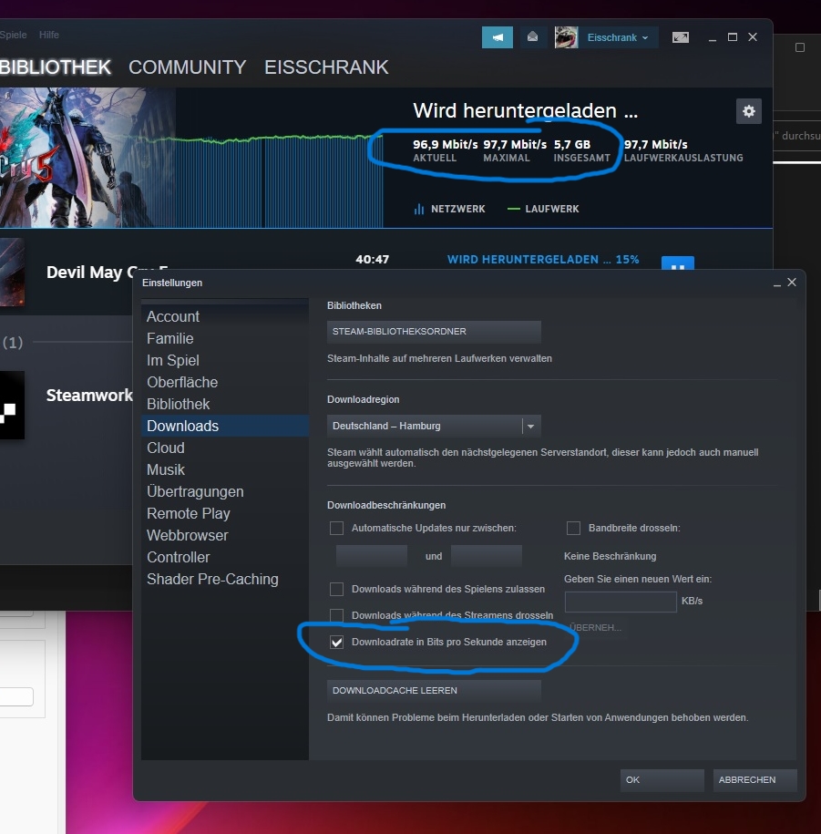This screenshot has height=834, width=821.
Task: Select Oberfläche settings category
Action: tap(225, 382)
